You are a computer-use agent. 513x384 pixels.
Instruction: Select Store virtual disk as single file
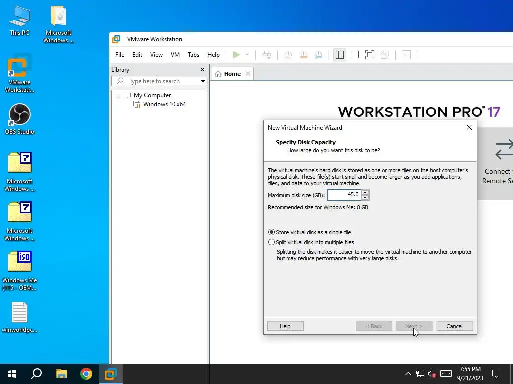(310, 232)
